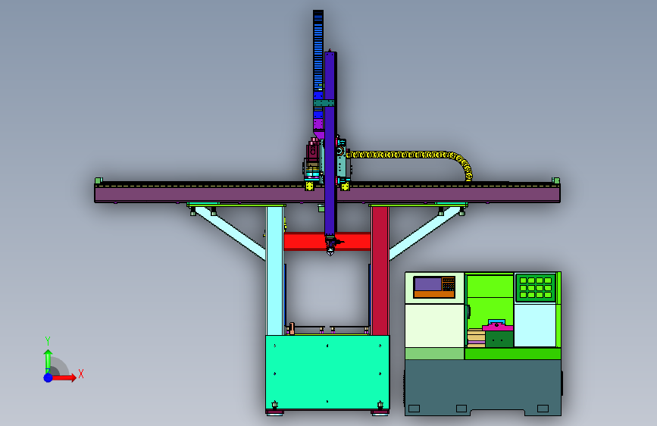Select the orange panel below the lathe screen
Image resolution: width=657 pixels, height=426 pixels.
click(x=434, y=294)
